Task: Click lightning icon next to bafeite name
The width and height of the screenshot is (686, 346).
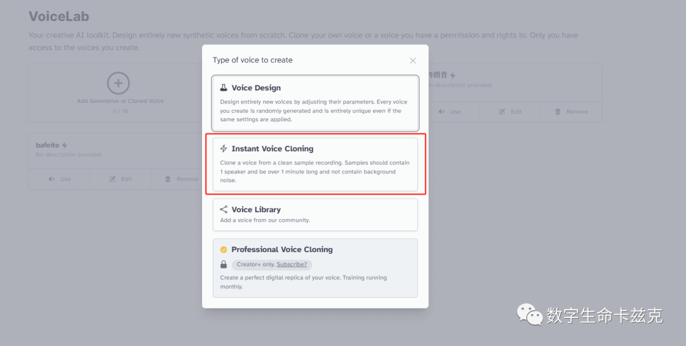Action: [65, 145]
